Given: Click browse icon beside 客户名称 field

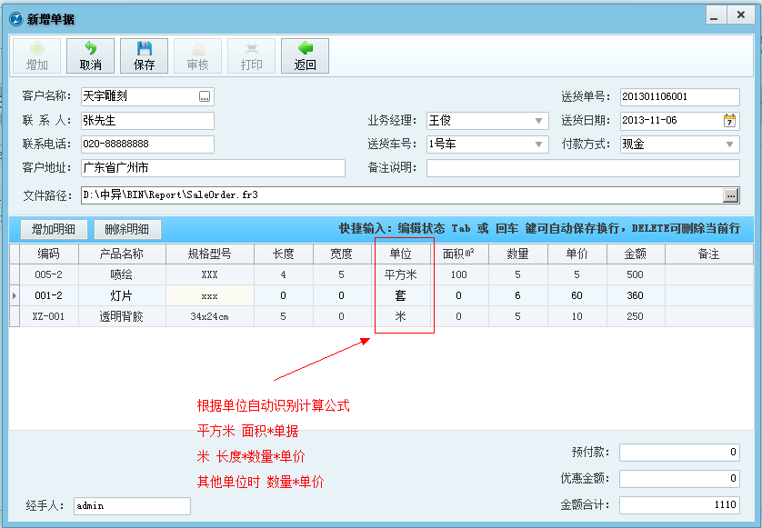Looking at the screenshot, I should click(x=204, y=96).
